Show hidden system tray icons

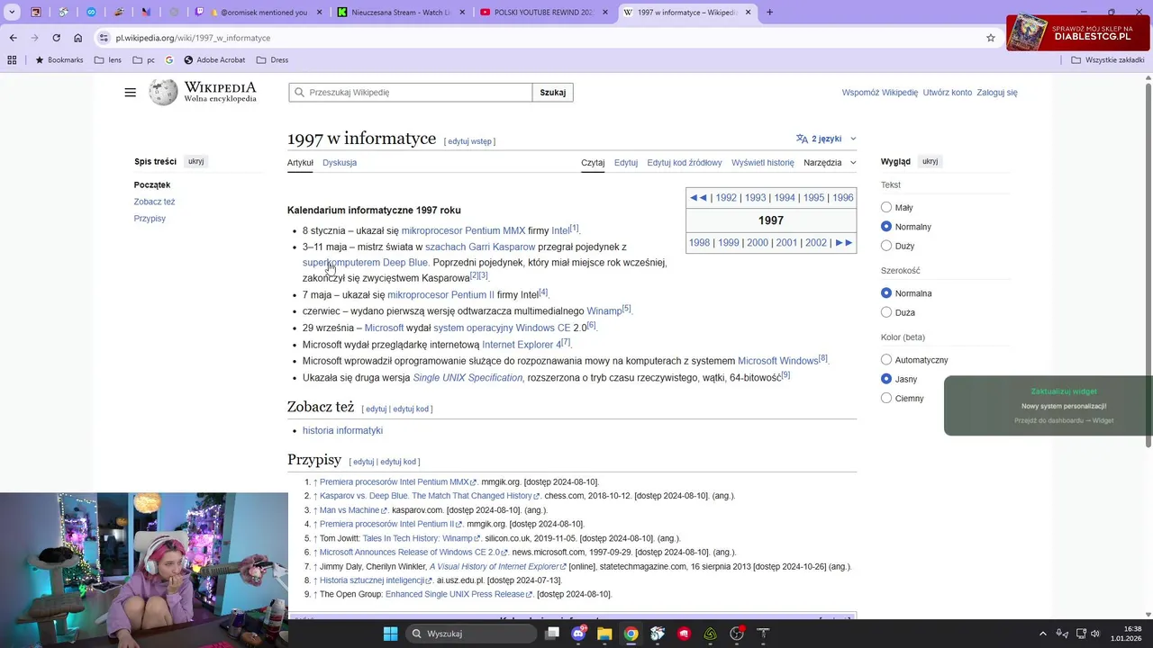(1043, 634)
